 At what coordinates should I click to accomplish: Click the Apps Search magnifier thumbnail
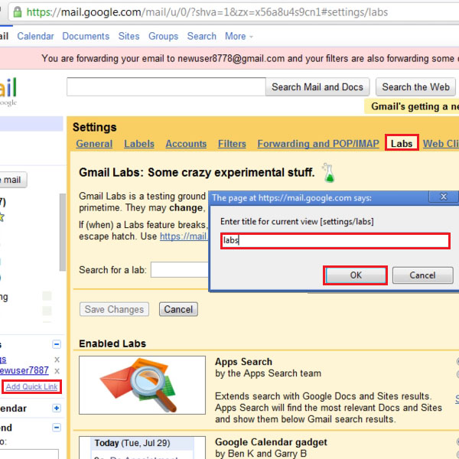(x=142, y=385)
